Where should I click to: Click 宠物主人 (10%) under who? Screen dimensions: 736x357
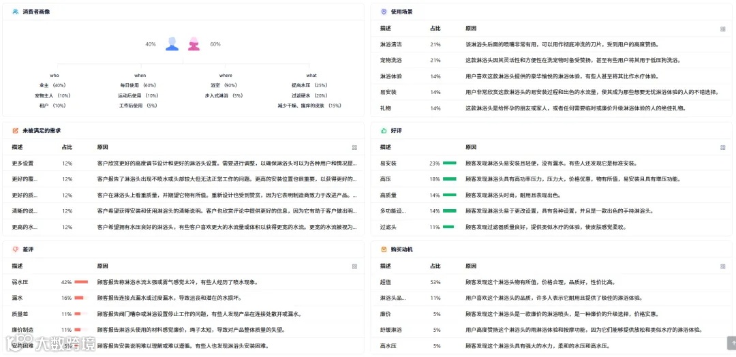[52, 95]
